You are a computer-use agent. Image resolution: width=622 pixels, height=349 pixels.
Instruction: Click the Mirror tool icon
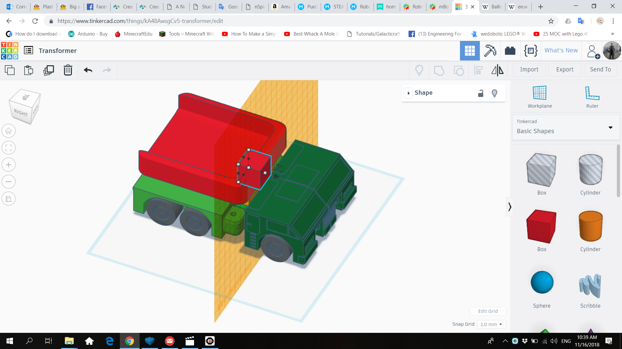(497, 70)
